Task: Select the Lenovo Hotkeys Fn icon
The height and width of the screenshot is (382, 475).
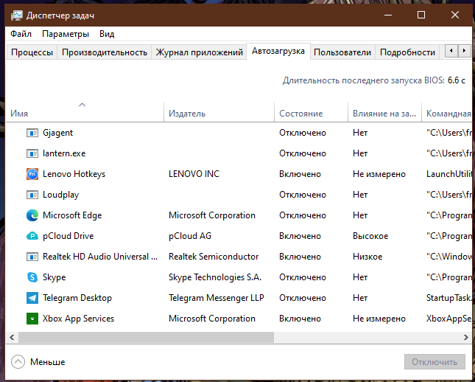Action: [x=32, y=174]
